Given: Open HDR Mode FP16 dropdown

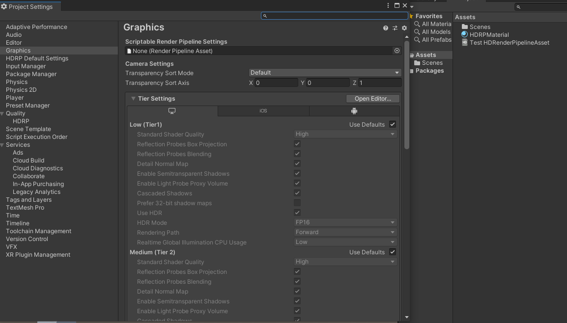Looking at the screenshot, I should coord(345,222).
